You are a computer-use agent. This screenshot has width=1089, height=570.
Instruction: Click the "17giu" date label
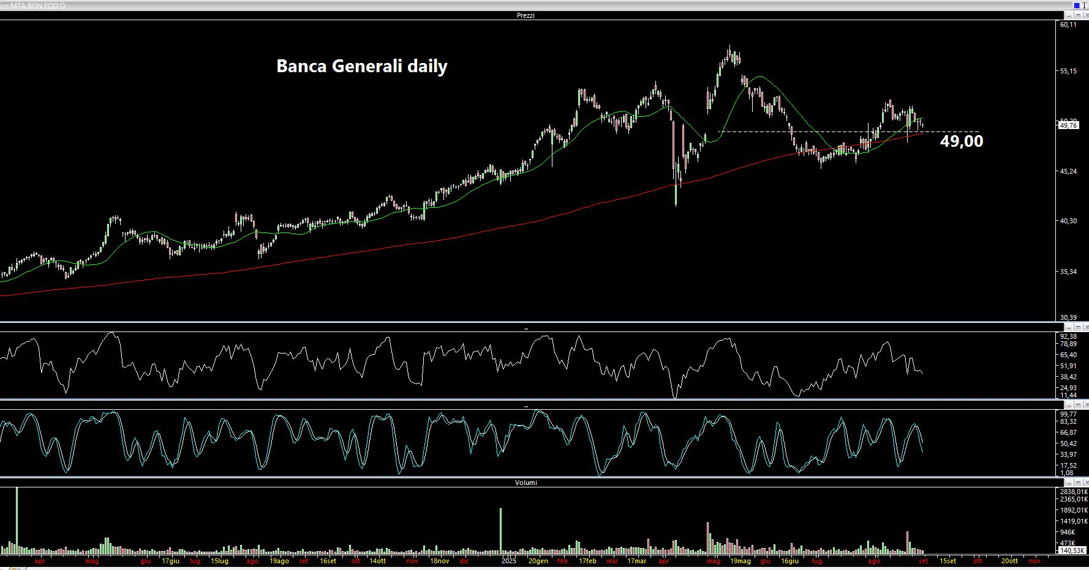pos(170,561)
